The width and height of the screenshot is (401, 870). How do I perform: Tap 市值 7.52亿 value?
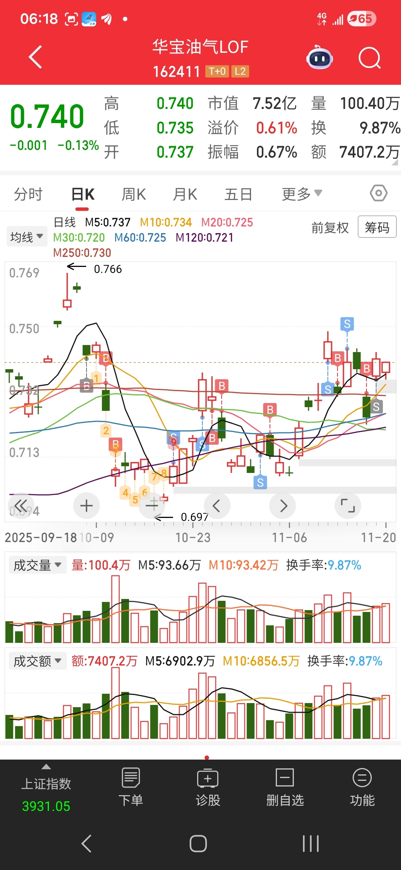click(275, 103)
